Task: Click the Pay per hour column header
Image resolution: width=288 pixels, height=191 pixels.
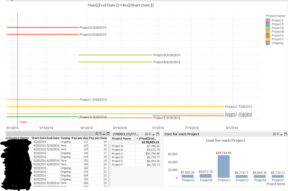Action: [x=98, y=138]
